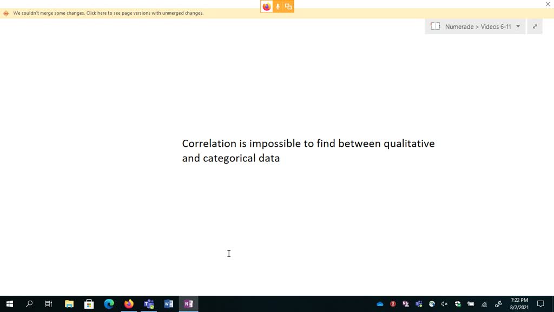Enter full page view with the diagonal arrow icon

(535, 26)
